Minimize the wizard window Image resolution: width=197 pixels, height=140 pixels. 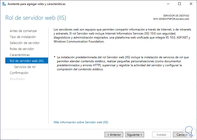click(x=168, y=4)
